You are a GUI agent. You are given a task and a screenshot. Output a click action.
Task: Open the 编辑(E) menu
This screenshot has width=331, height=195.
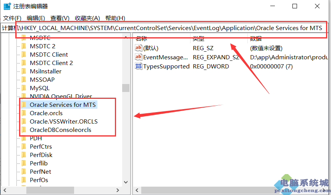point(36,18)
